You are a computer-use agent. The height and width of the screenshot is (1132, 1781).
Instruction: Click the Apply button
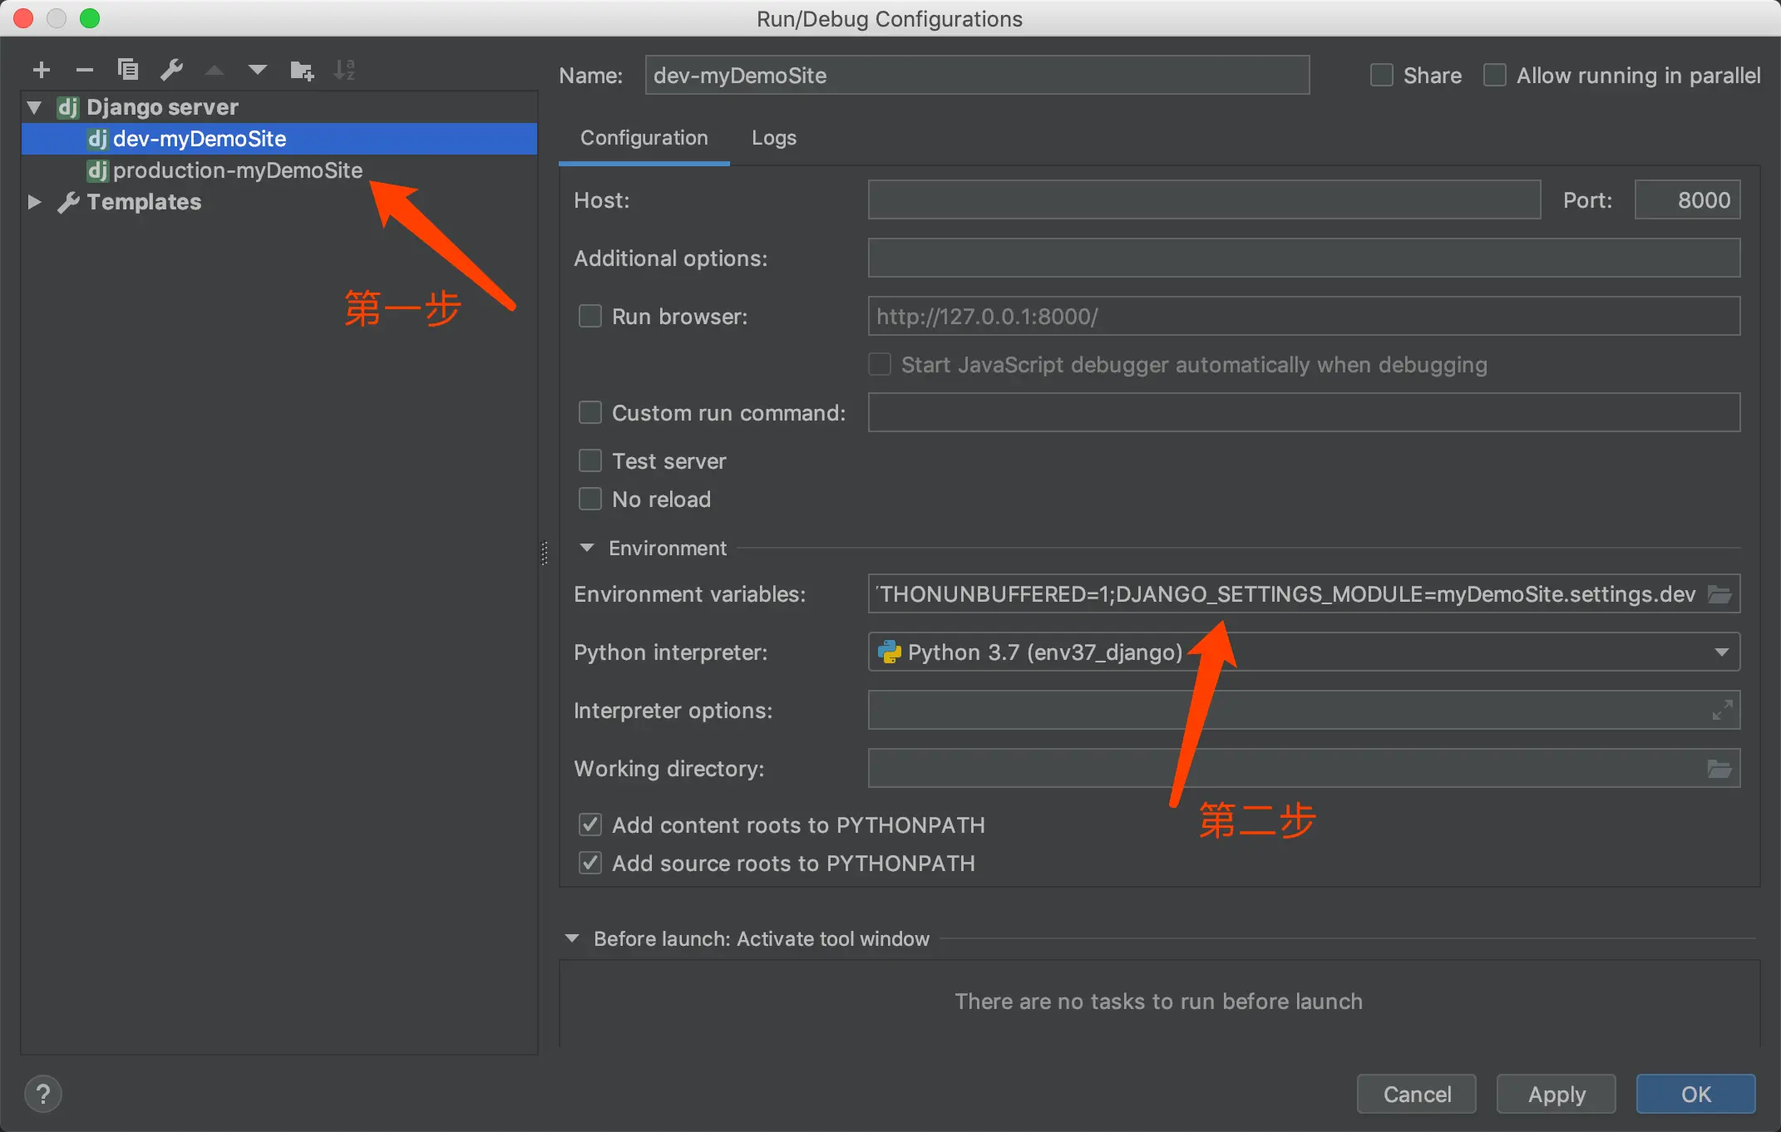click(1556, 1094)
